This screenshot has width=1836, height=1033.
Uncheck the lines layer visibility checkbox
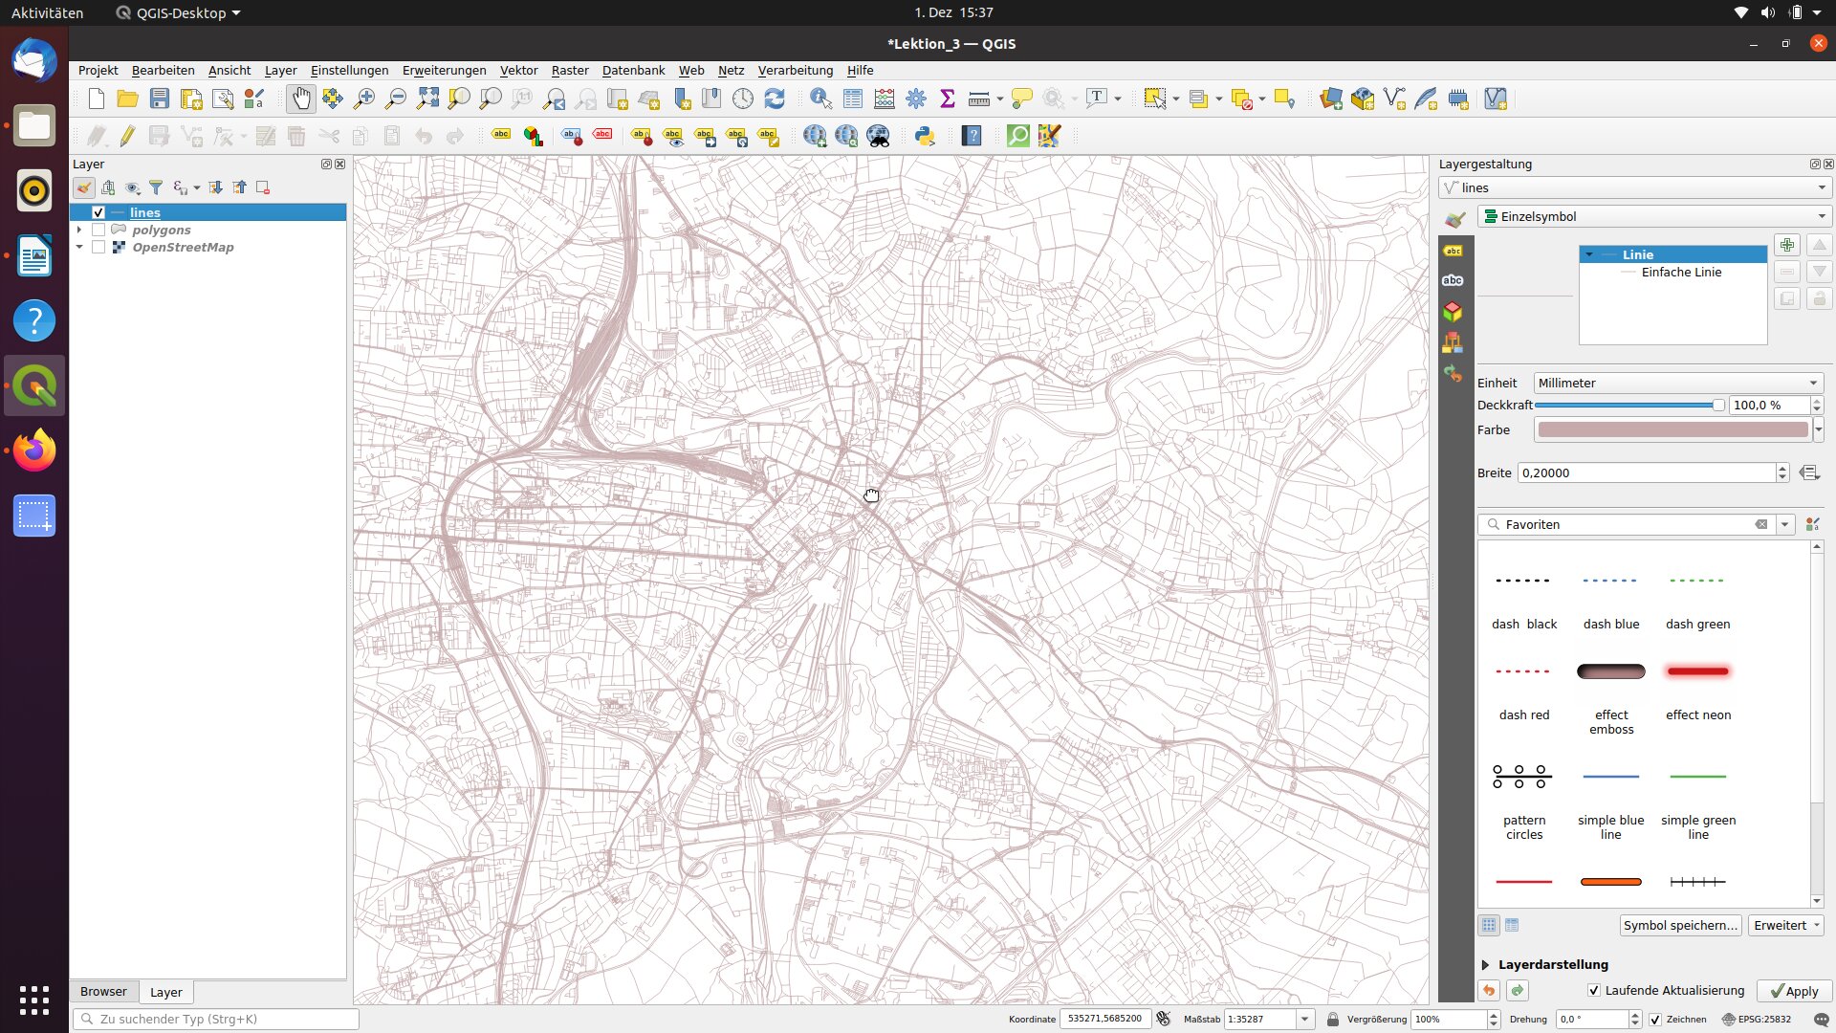click(x=98, y=212)
